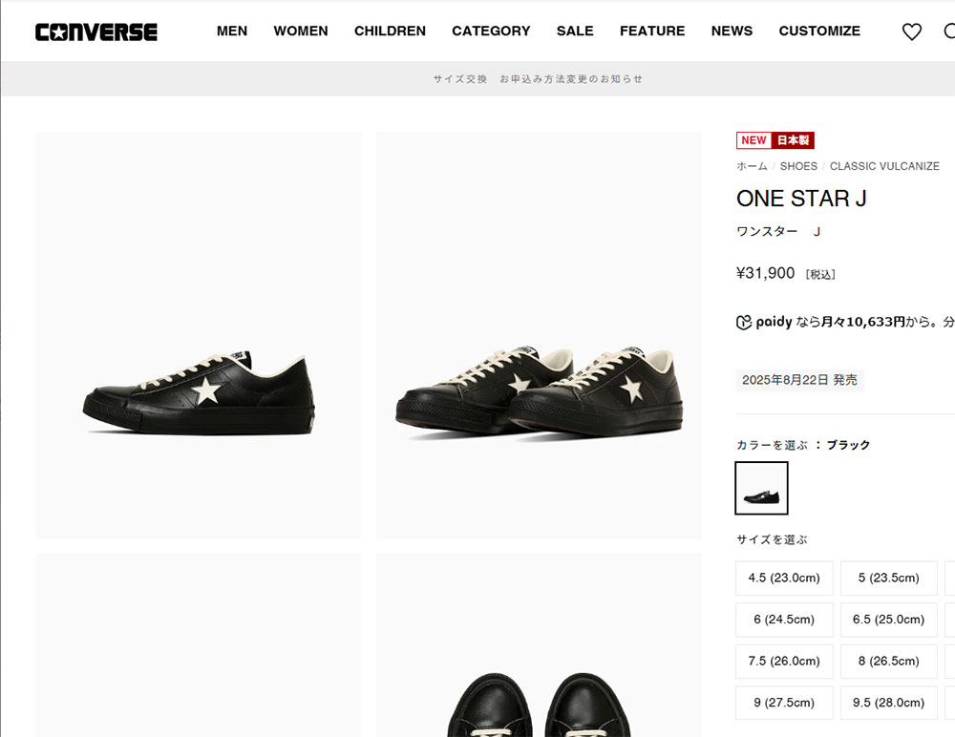Open the favorites heart icon
The height and width of the screenshot is (737, 955).
pos(912,32)
